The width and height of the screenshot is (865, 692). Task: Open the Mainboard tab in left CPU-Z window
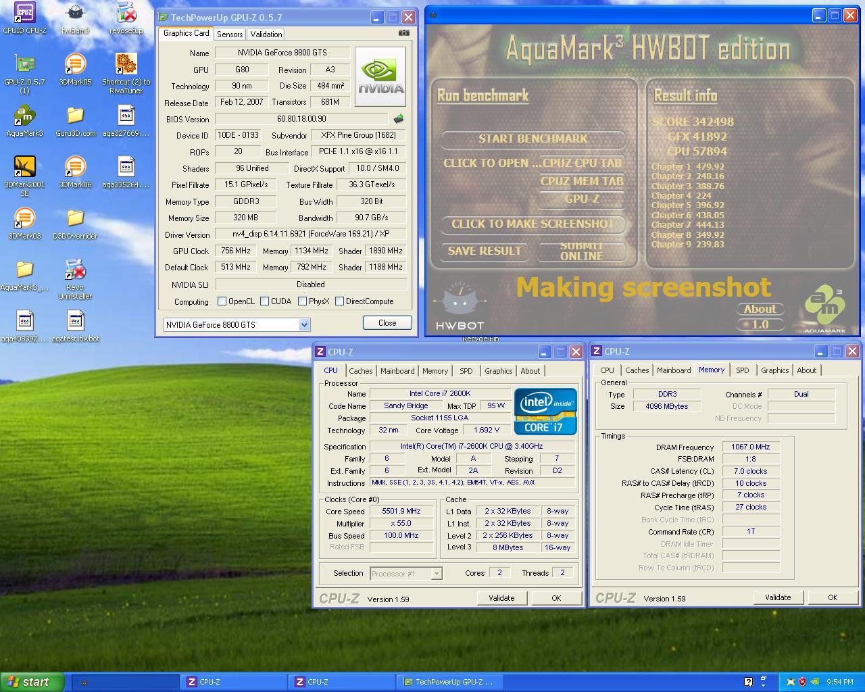click(397, 371)
